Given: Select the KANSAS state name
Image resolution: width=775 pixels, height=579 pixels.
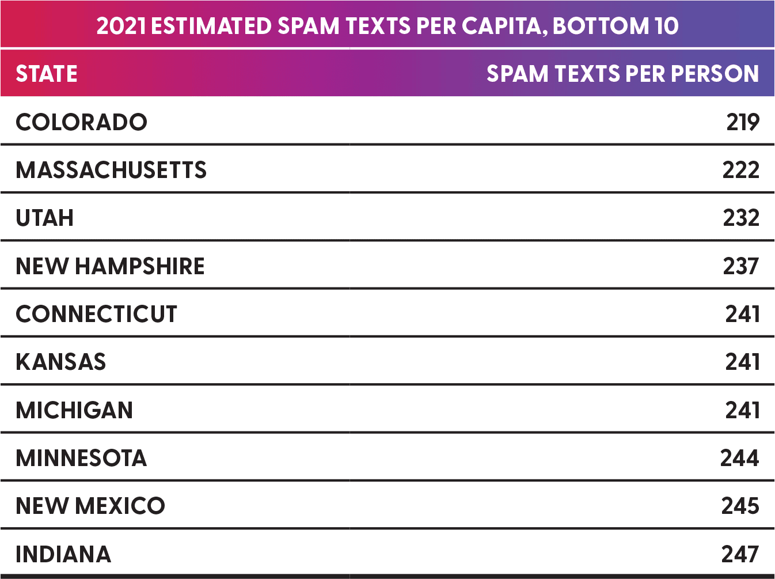Looking at the screenshot, I should pos(61,362).
